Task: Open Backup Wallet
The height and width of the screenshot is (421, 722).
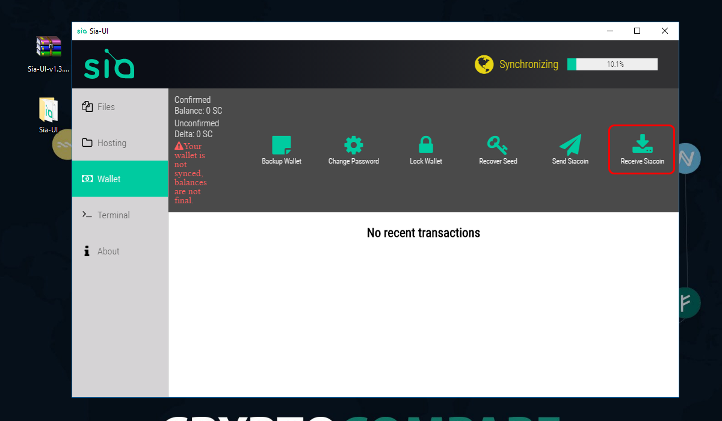Action: (x=282, y=150)
